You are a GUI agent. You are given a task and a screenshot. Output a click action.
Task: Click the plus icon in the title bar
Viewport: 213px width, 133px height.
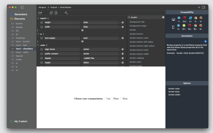pos(199,7)
